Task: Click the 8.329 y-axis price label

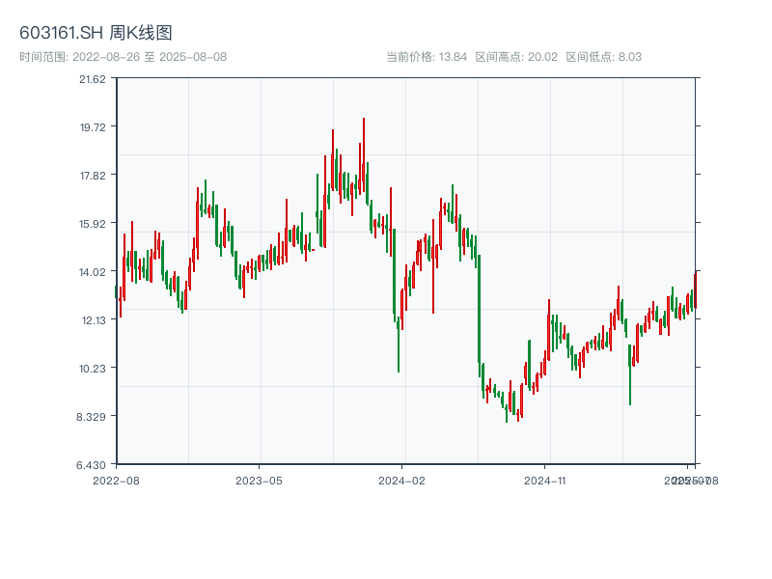Action: 94,416
